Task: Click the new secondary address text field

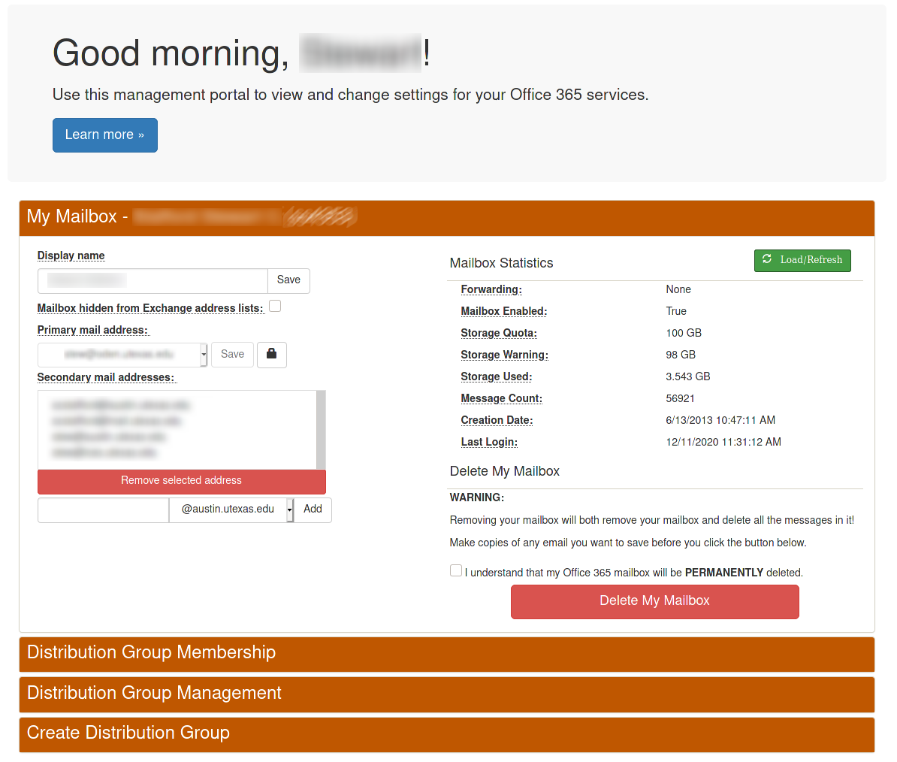Action: 103,510
